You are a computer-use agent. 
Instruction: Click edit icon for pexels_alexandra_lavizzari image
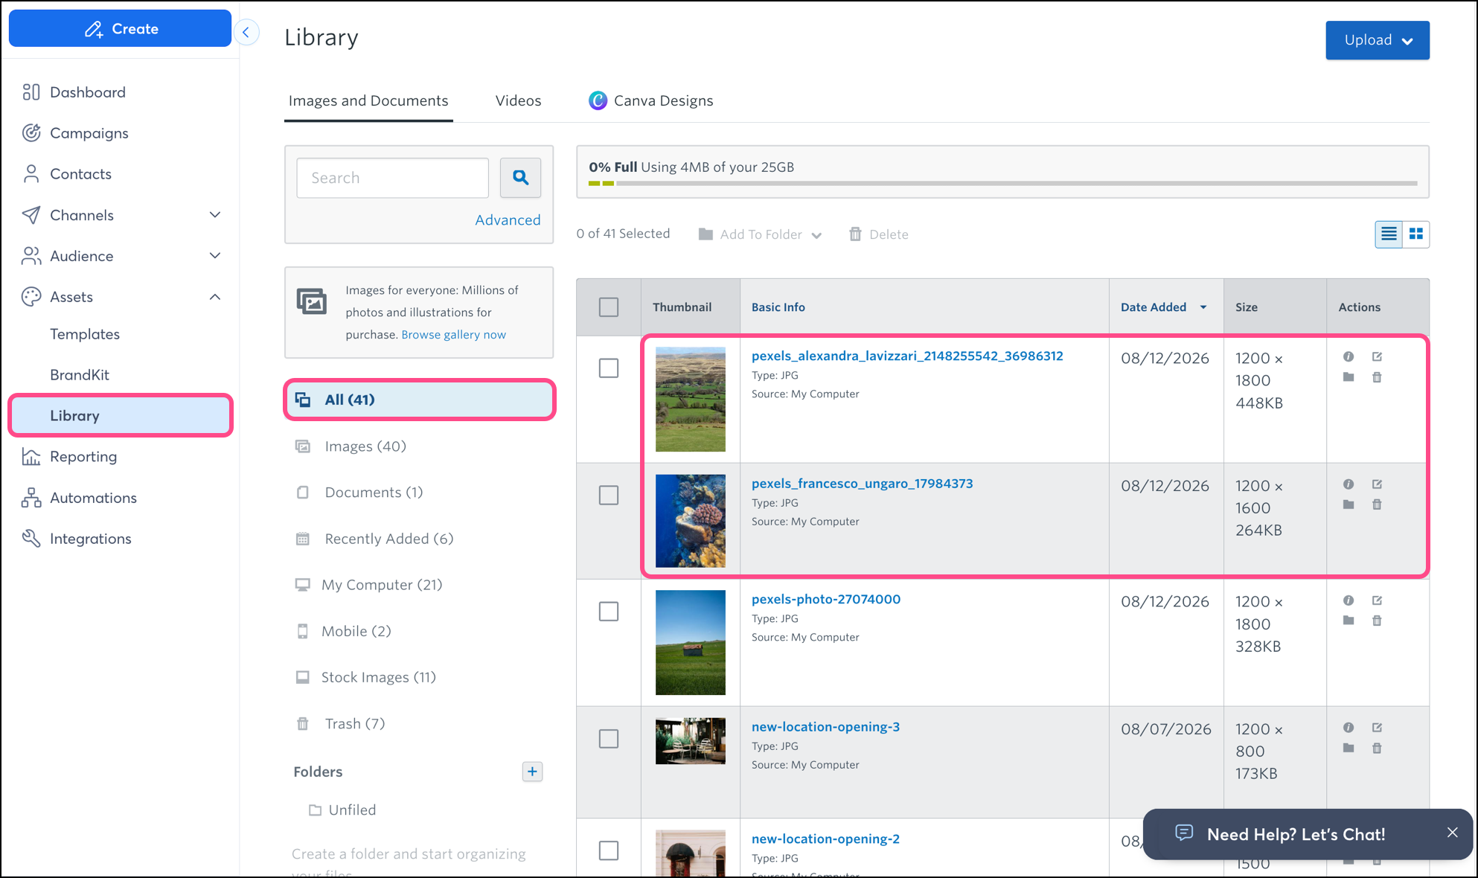coord(1377,356)
